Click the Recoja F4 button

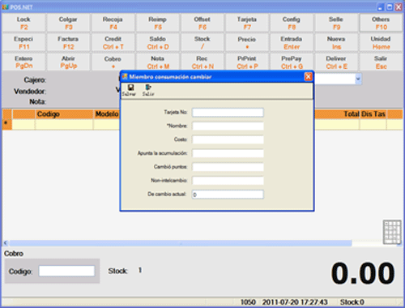click(x=113, y=23)
